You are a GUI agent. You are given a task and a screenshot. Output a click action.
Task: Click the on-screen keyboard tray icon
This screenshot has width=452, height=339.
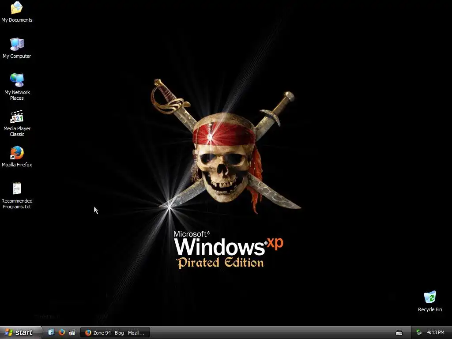point(399,333)
